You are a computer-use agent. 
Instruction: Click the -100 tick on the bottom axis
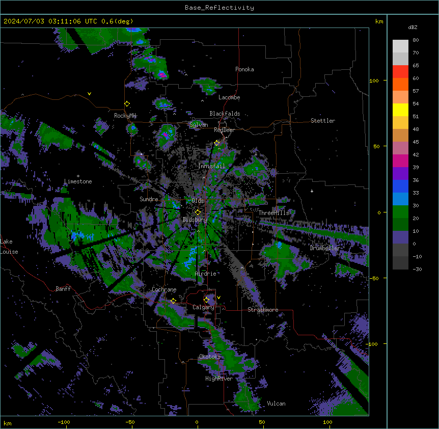pos(64,422)
